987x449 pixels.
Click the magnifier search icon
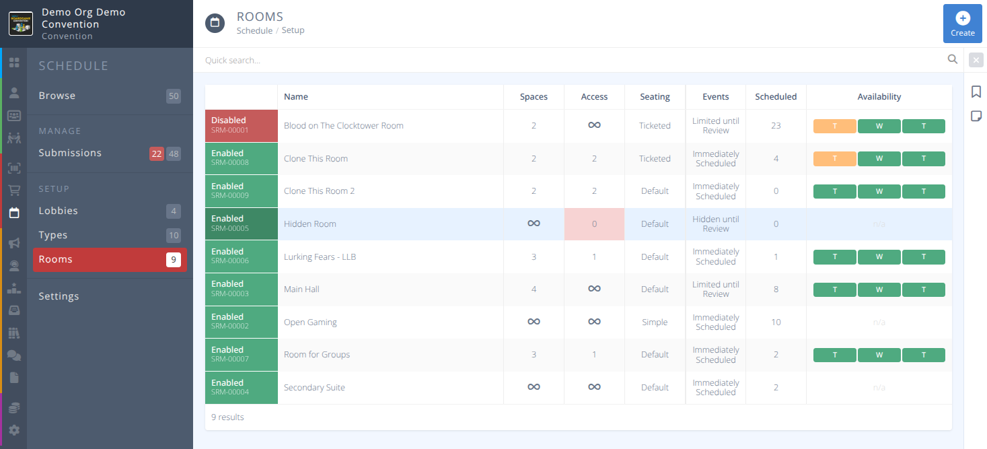(953, 59)
